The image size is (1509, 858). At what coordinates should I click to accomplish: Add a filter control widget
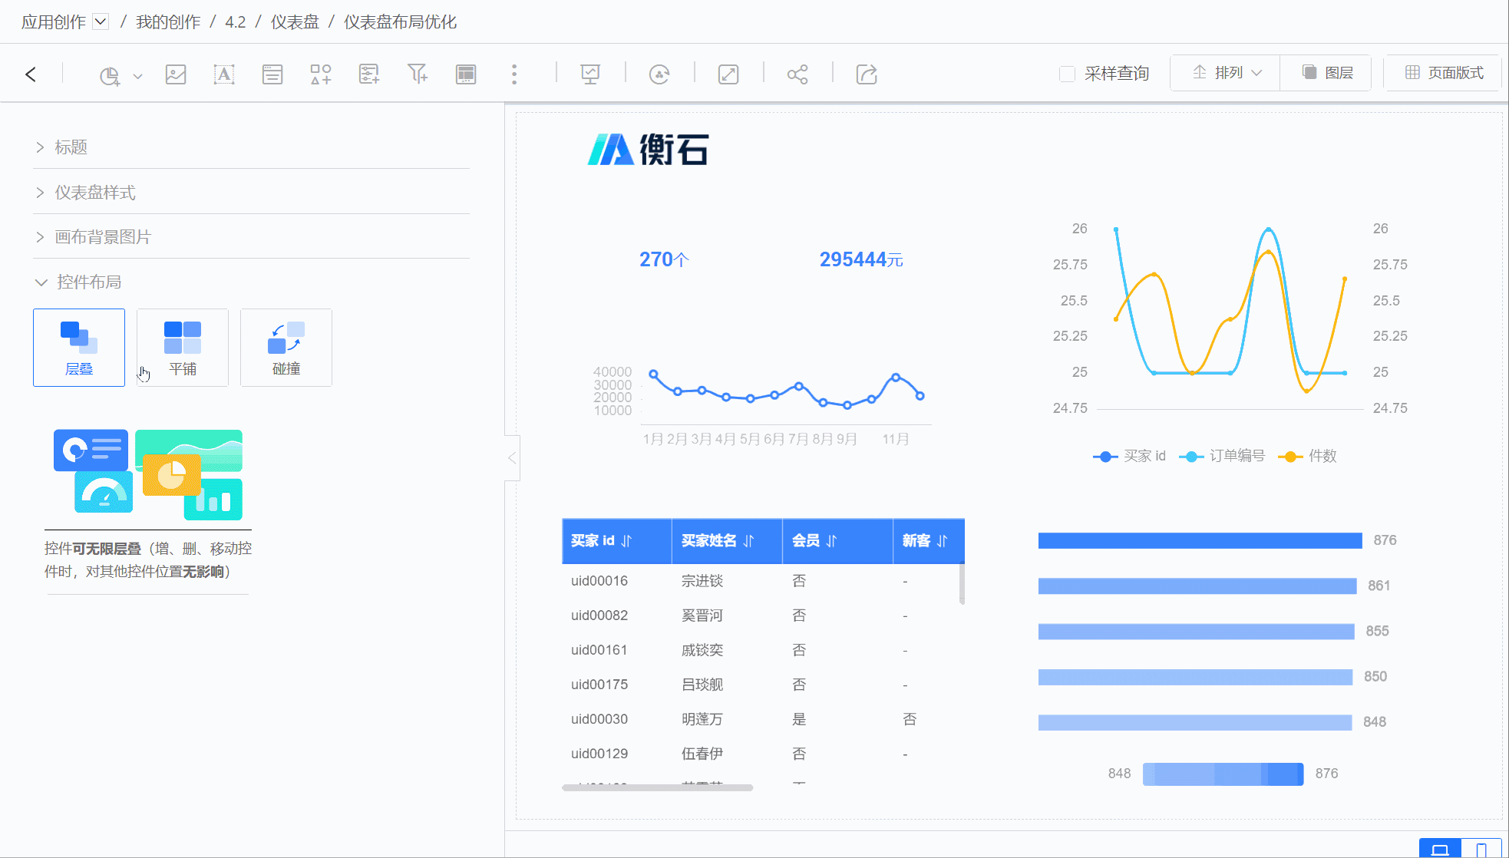(417, 74)
